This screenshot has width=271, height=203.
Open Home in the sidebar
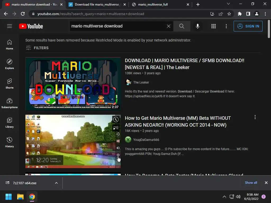point(10,45)
